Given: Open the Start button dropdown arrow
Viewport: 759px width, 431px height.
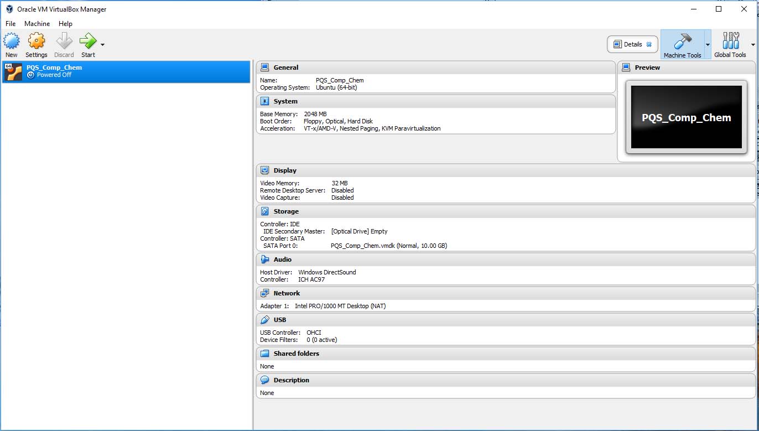Looking at the screenshot, I should 102,44.
